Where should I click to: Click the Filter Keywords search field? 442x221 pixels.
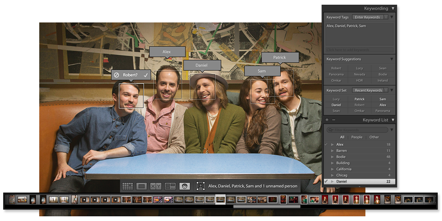click(x=357, y=130)
